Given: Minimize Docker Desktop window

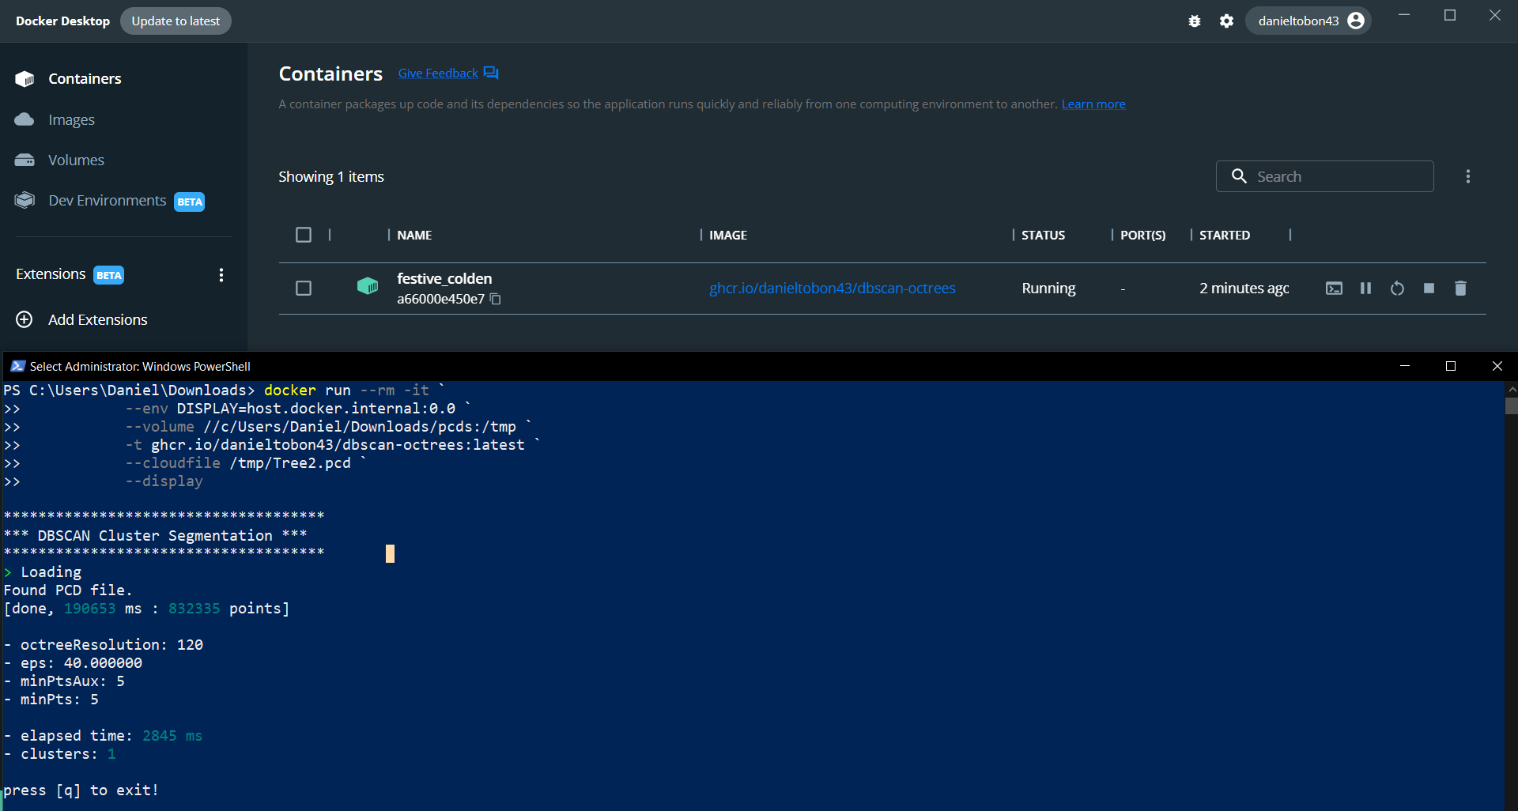Looking at the screenshot, I should (1404, 15).
